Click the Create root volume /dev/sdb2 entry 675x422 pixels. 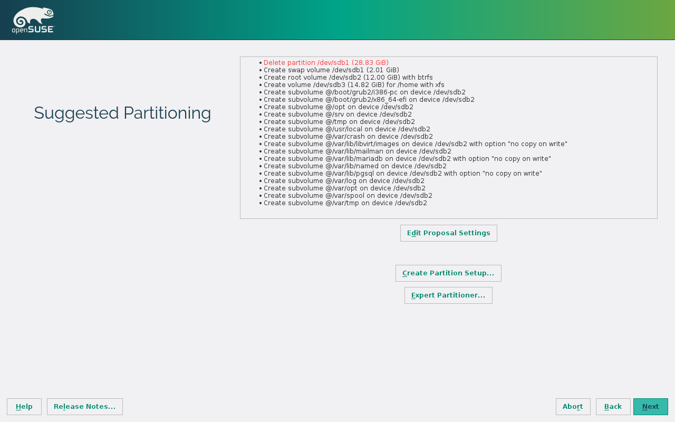click(348, 78)
